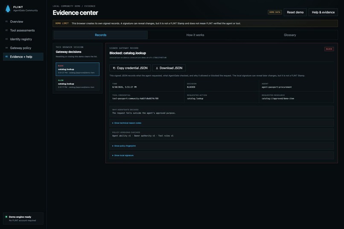
Task: Click the green Demo engine ready indicator dot
Action: tap(6, 217)
